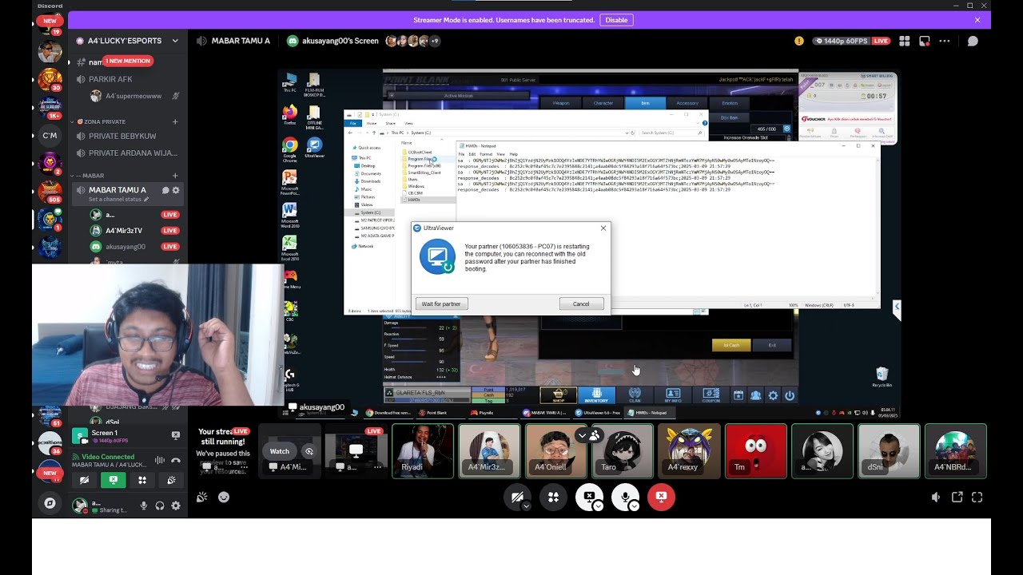The width and height of the screenshot is (1023, 575).
Task: Open chat for MABAR TAMU A channel
Action: tap(165, 190)
